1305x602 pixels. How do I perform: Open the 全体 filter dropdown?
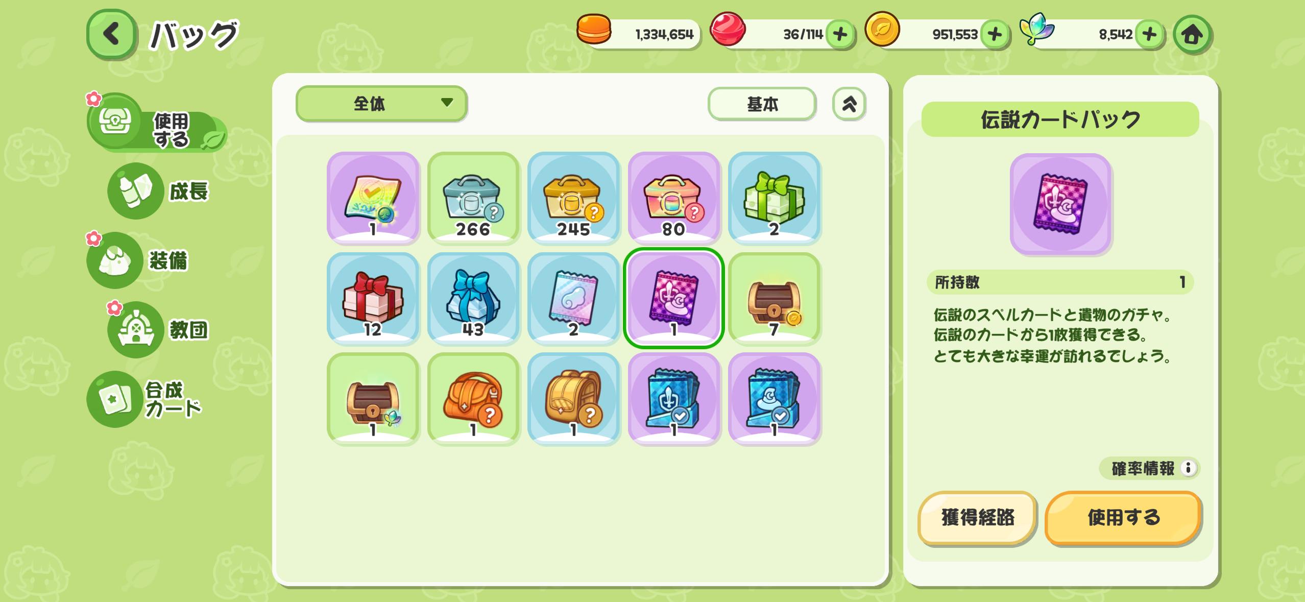[x=381, y=104]
